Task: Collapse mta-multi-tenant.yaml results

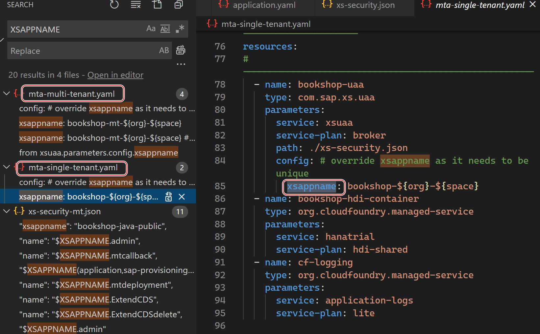Action: point(7,94)
